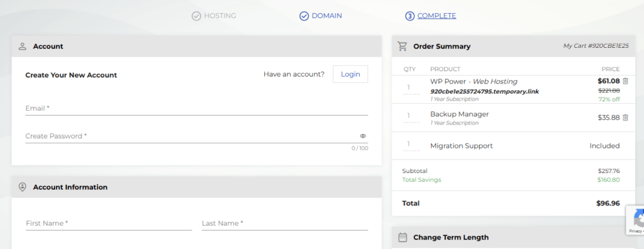Image resolution: width=644 pixels, height=249 pixels.
Task: Click the Have an account? text
Action: 294,74
